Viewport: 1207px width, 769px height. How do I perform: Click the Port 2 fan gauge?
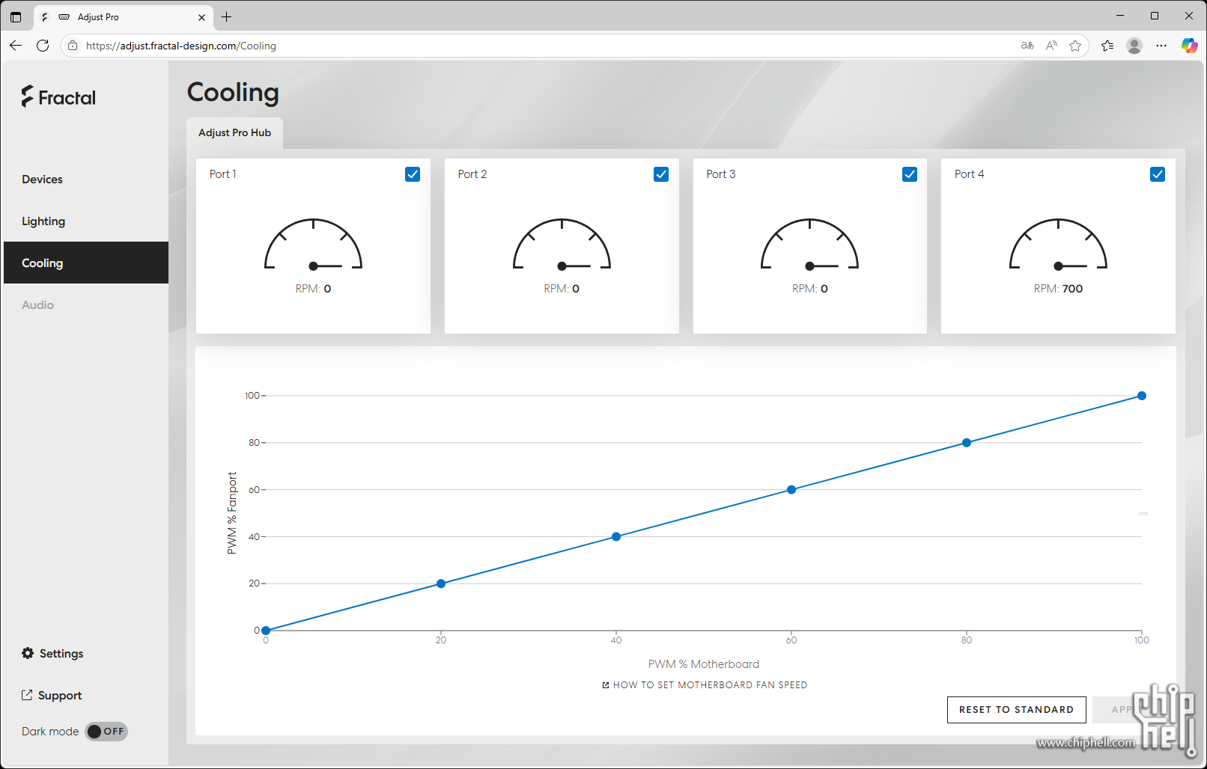click(x=562, y=245)
